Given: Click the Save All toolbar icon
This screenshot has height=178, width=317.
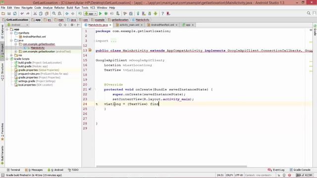Looking at the screenshot, I should tap(9, 13).
